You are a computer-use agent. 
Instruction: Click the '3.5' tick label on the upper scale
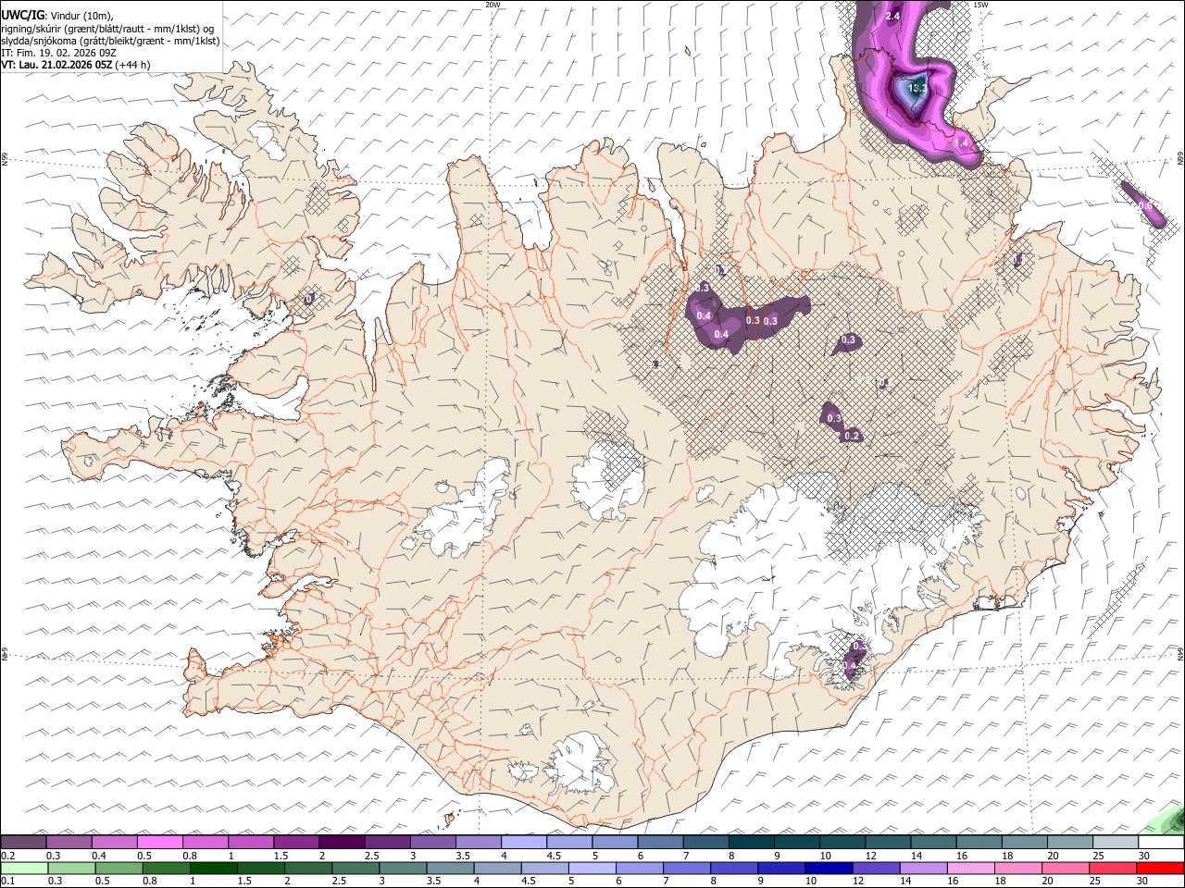tap(462, 856)
